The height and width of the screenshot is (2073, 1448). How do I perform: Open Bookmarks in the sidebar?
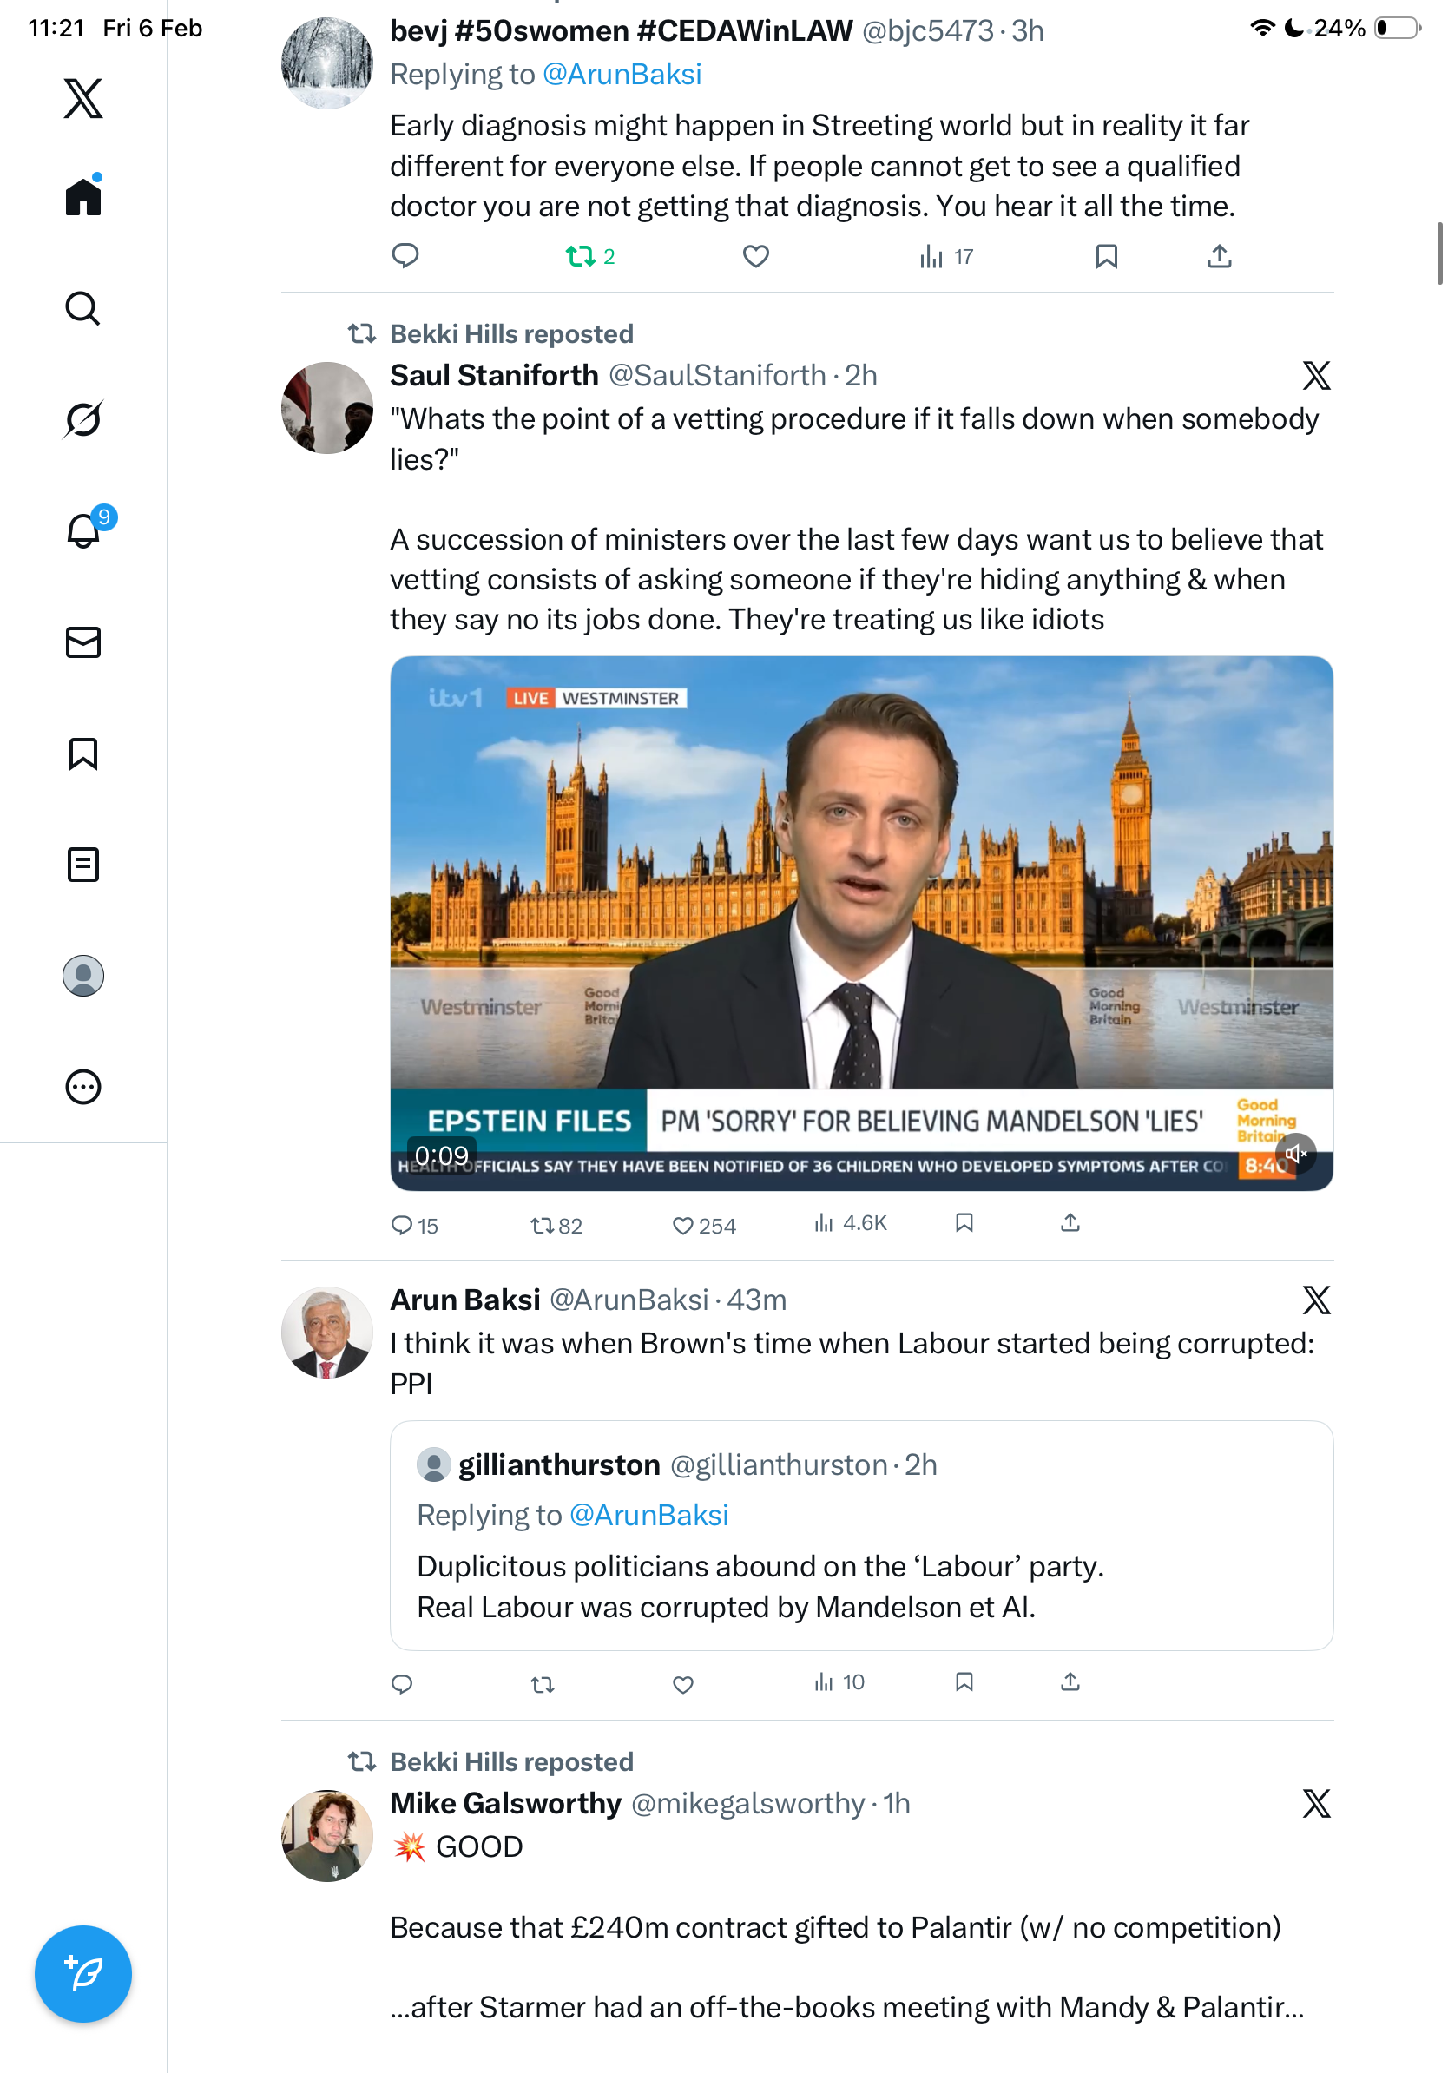[83, 754]
